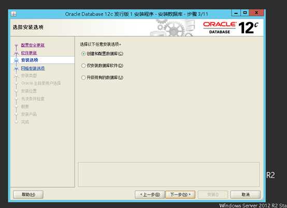The height and width of the screenshot is (208, 287).
Task: Click the 帮助(H) button
Action: 28,195
